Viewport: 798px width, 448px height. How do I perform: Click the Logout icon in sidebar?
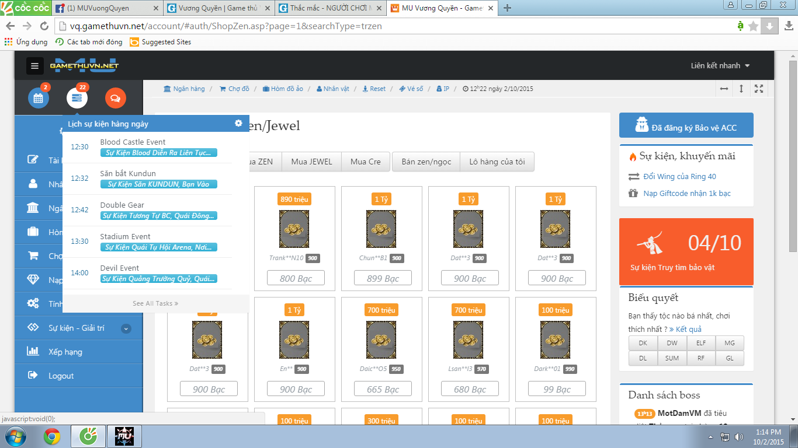click(33, 375)
